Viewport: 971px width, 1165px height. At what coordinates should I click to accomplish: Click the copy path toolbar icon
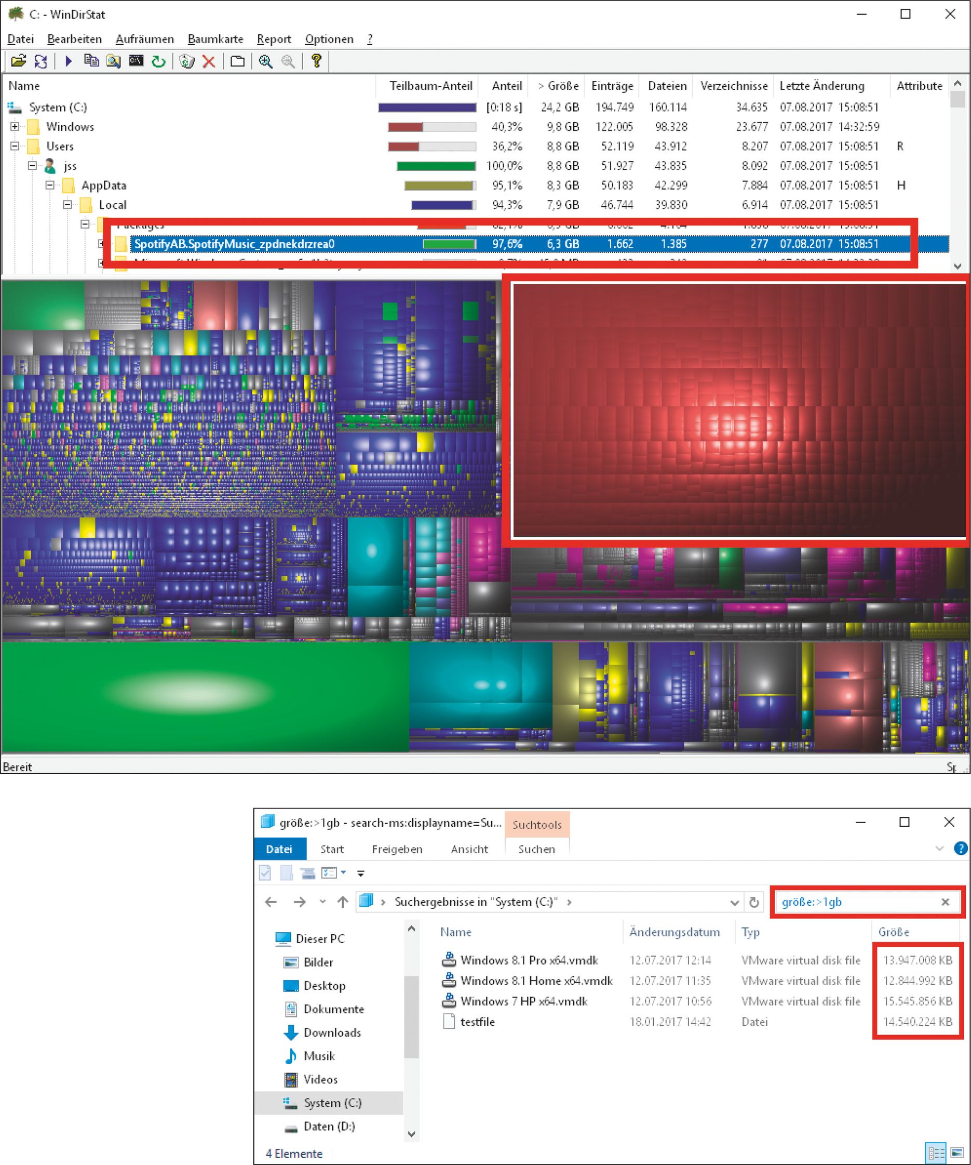click(x=91, y=61)
